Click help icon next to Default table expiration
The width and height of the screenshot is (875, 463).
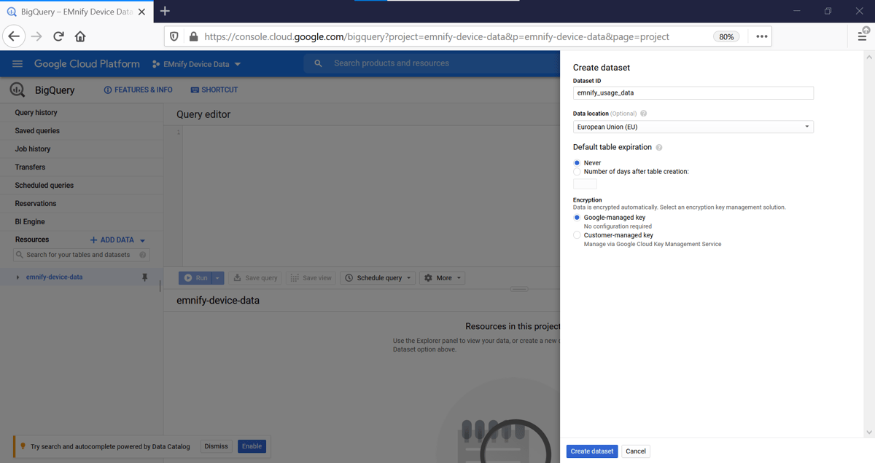point(658,147)
